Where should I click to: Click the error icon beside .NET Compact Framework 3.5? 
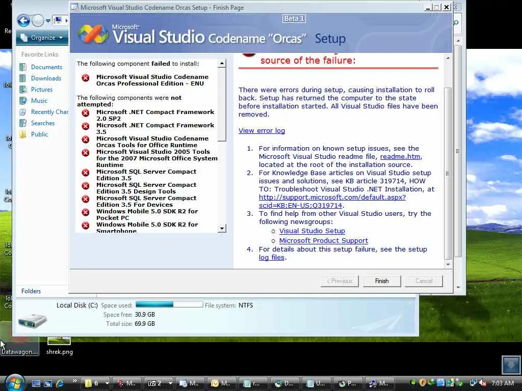coord(86,126)
